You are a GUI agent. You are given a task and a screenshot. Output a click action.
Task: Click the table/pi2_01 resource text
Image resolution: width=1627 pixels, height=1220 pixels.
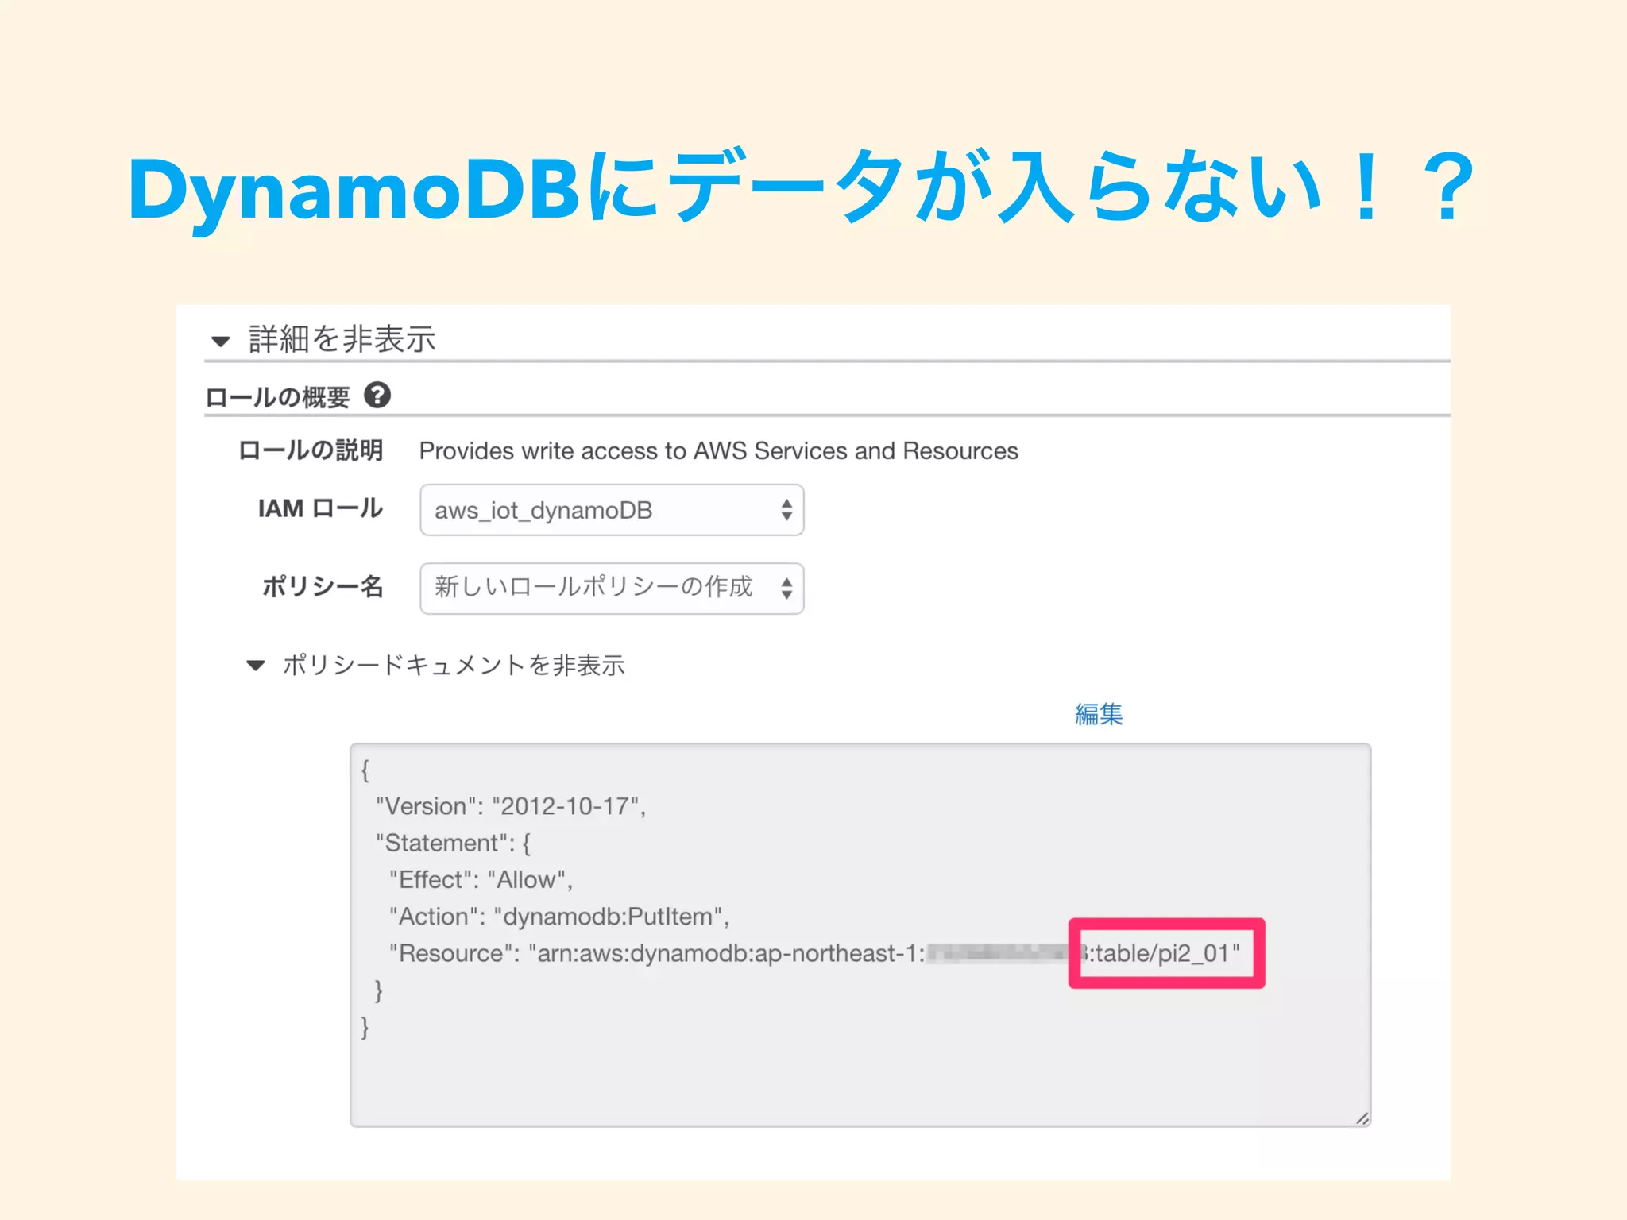(1165, 953)
